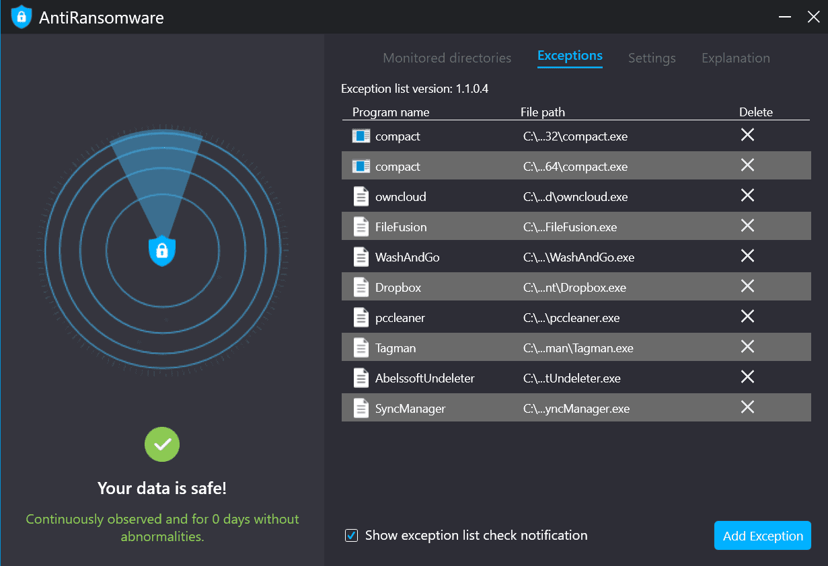
Task: Delete the Dropbox exception
Action: click(x=747, y=286)
